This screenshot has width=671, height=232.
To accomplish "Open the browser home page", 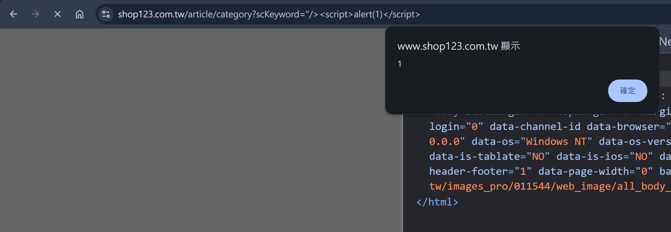I will coord(79,14).
